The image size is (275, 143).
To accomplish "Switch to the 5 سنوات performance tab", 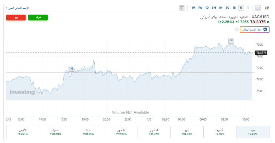I will pyautogui.click(x=55, y=132).
